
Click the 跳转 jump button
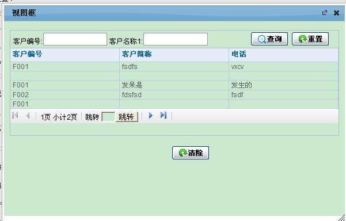(127, 117)
